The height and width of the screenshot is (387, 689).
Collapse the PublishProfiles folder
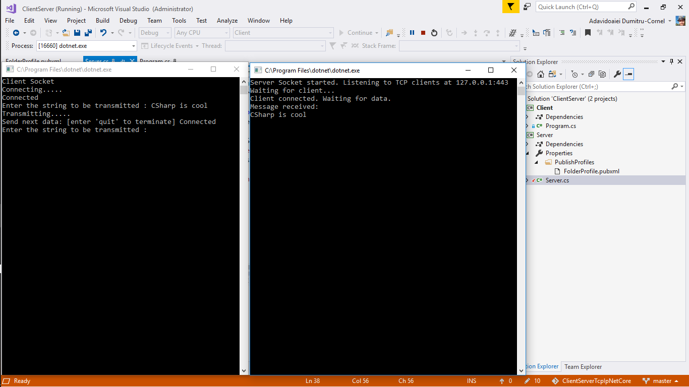pyautogui.click(x=537, y=162)
